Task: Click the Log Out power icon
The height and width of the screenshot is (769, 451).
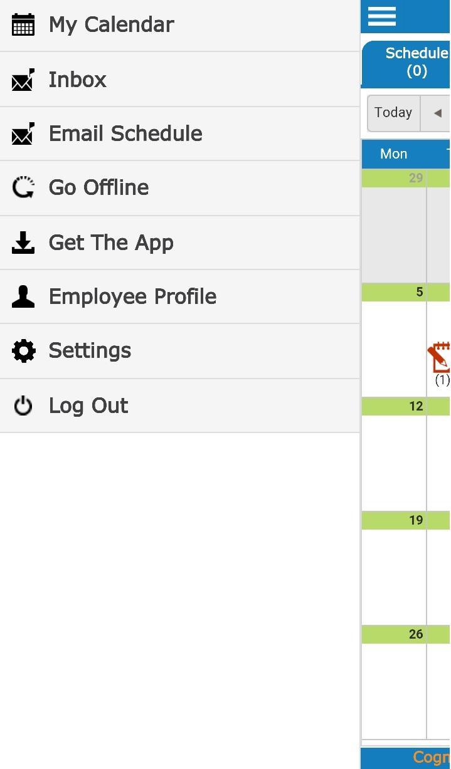Action: coord(23,405)
